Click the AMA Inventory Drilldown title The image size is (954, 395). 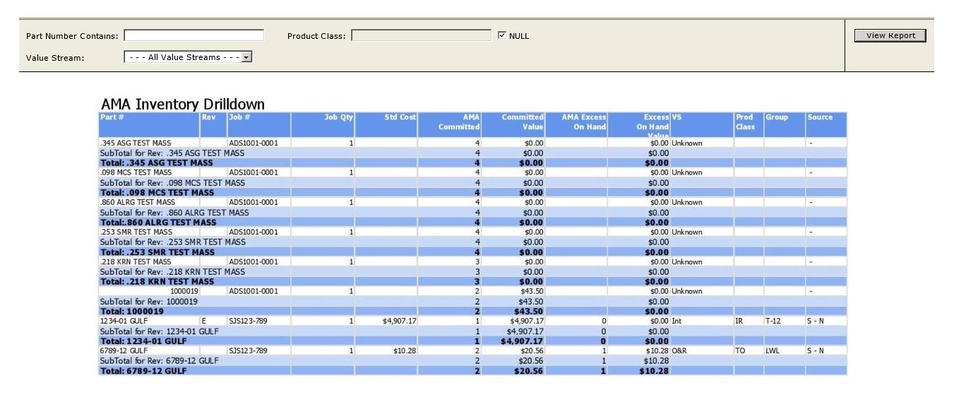[x=182, y=104]
